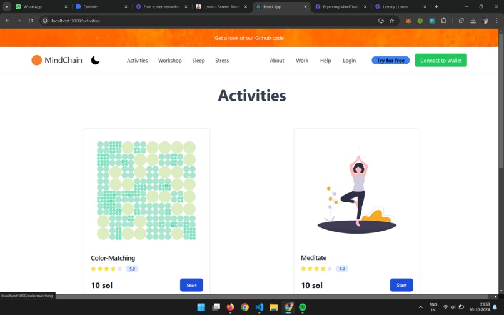Viewport: 504px width, 315px height.
Task: Click the Try for free button
Action: click(391, 60)
